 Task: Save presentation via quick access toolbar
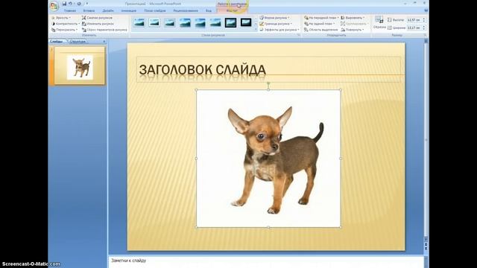[64, 4]
